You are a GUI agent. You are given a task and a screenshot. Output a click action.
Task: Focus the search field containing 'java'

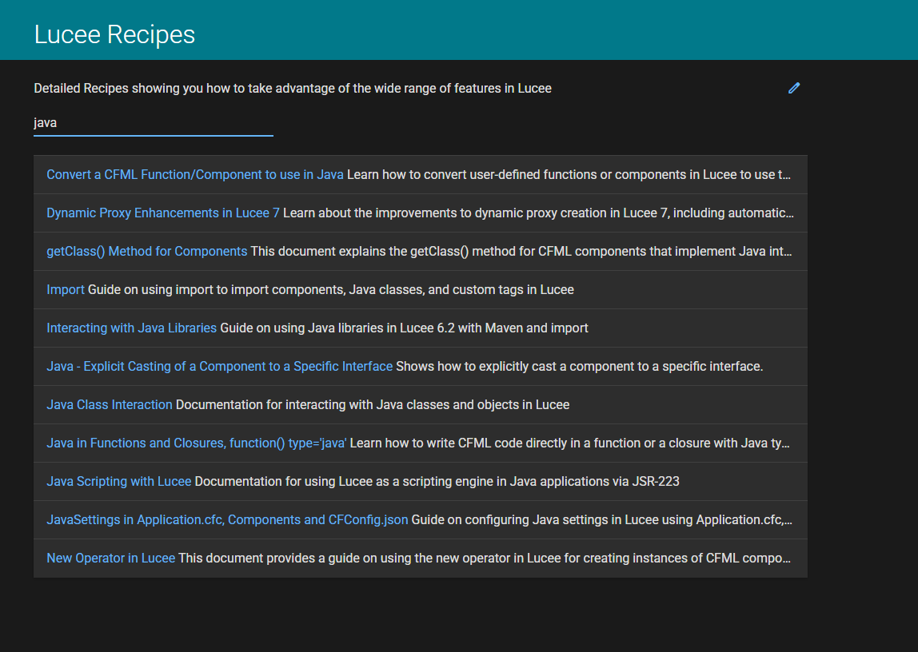click(x=153, y=123)
